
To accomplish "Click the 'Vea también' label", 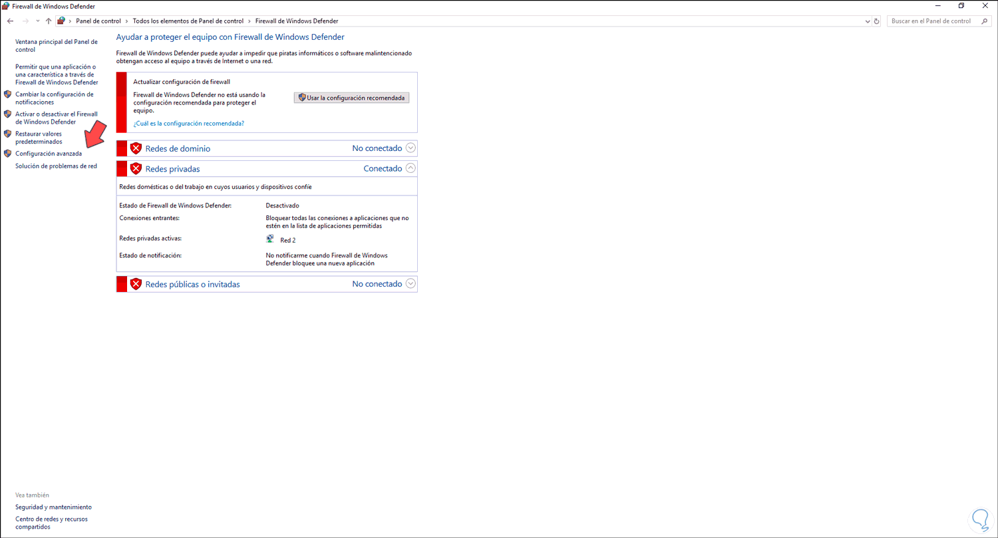I will (x=32, y=495).
